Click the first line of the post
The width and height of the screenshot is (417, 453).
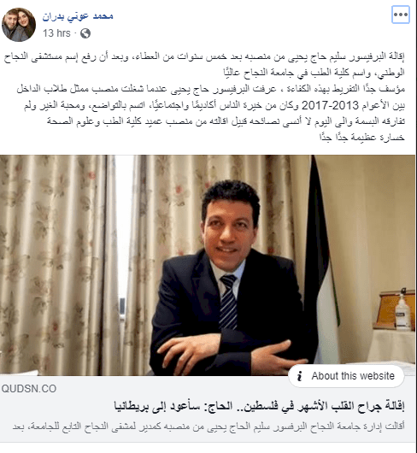[204, 56]
